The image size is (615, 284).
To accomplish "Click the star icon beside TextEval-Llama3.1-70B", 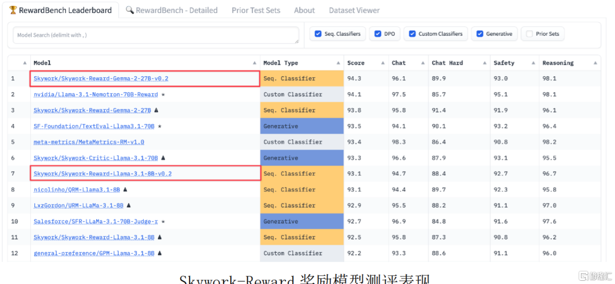I will pos(160,126).
